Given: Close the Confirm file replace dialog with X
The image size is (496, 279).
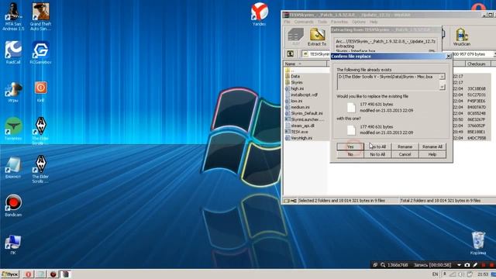Looking at the screenshot, I should [x=449, y=57].
